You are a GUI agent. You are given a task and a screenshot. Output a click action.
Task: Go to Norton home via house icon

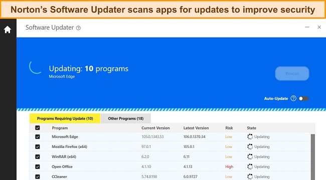coord(8,29)
